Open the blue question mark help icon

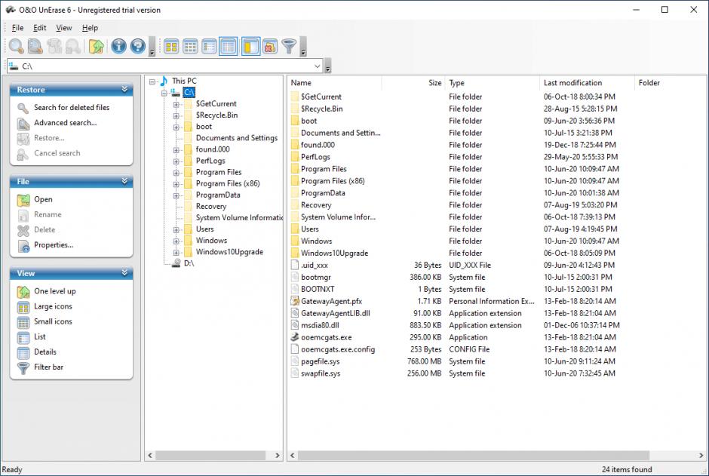click(x=137, y=46)
